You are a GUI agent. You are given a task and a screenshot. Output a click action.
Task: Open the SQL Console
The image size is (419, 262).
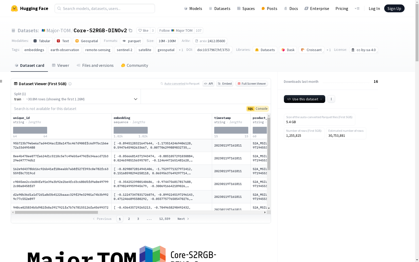coord(257,109)
